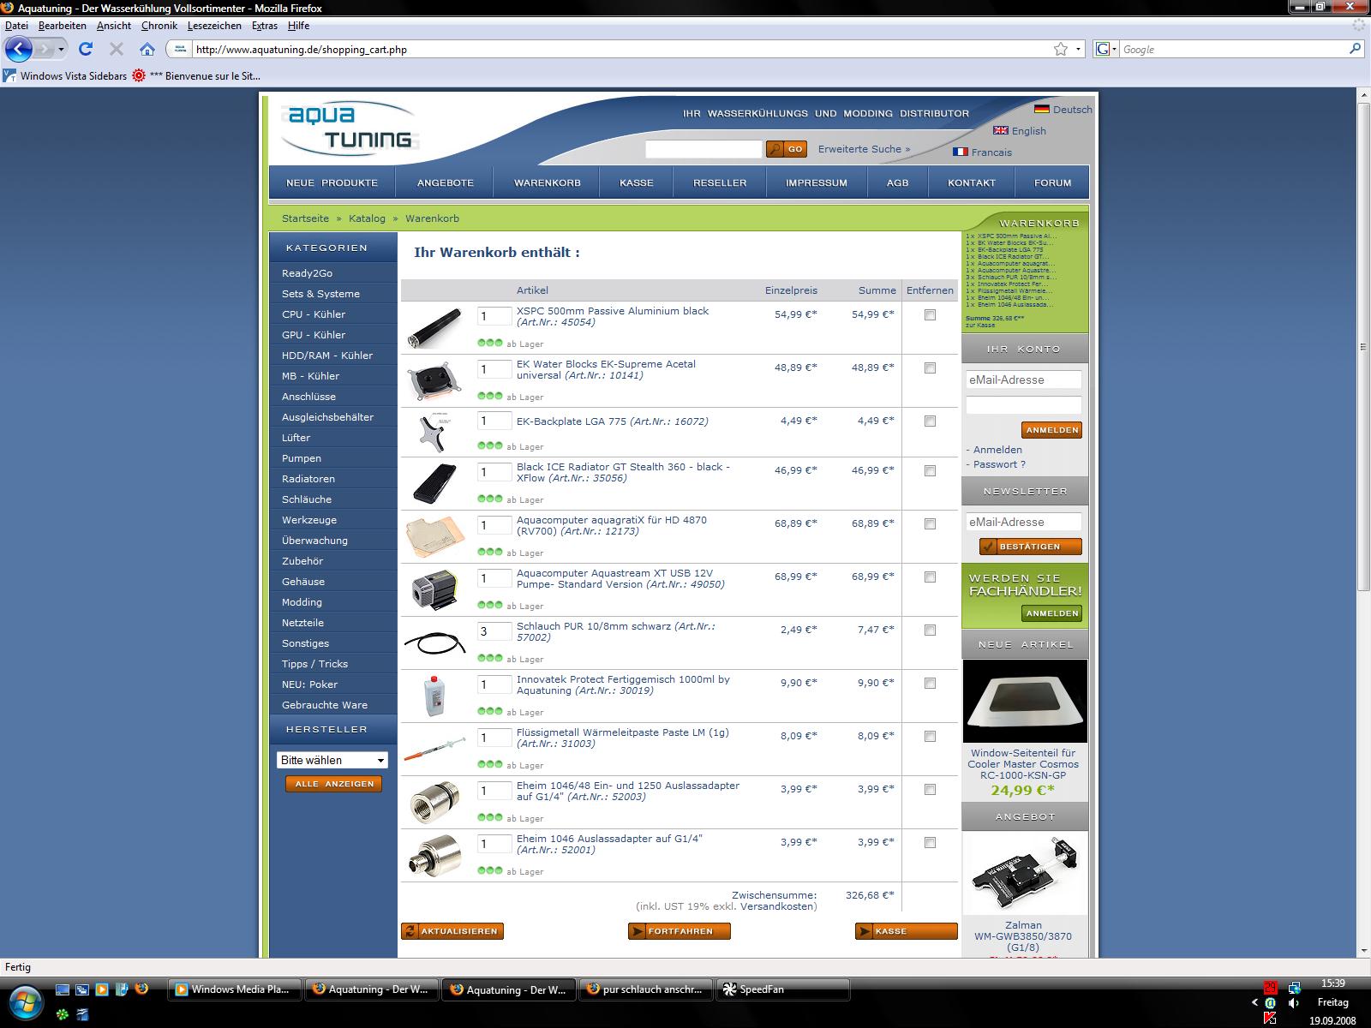This screenshot has width=1371, height=1028.
Task: Check remove box for EK-Backplate LGA 775
Action: point(930,421)
